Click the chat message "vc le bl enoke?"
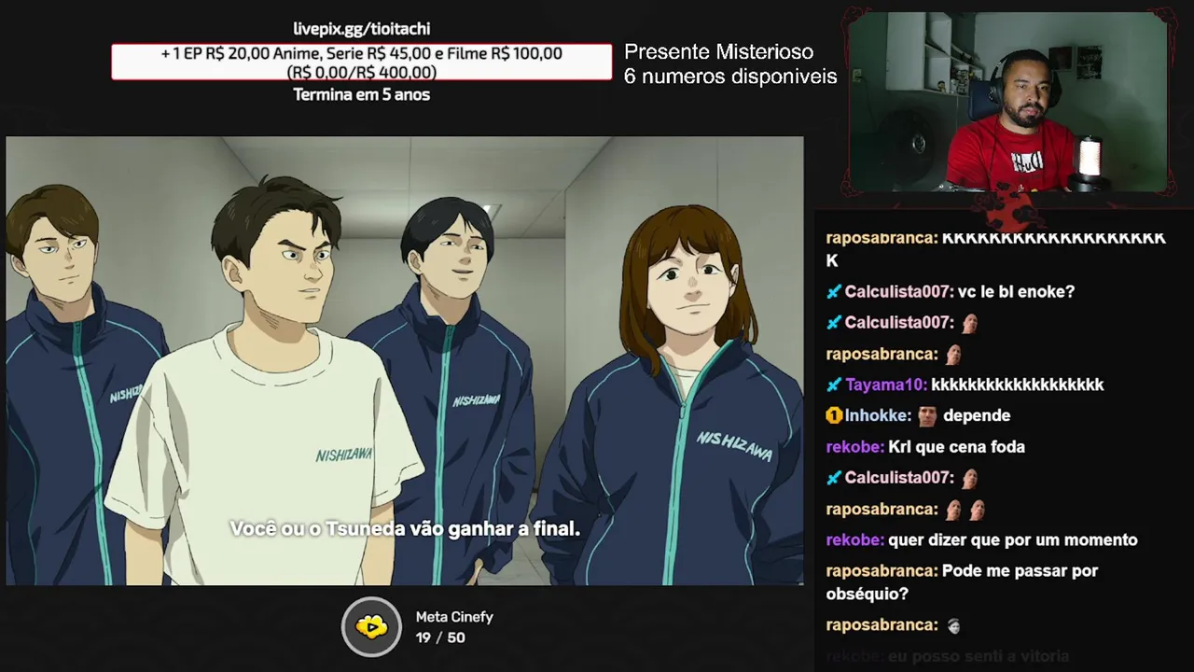Screen dimensions: 1194x672 pyautogui.click(x=1017, y=292)
